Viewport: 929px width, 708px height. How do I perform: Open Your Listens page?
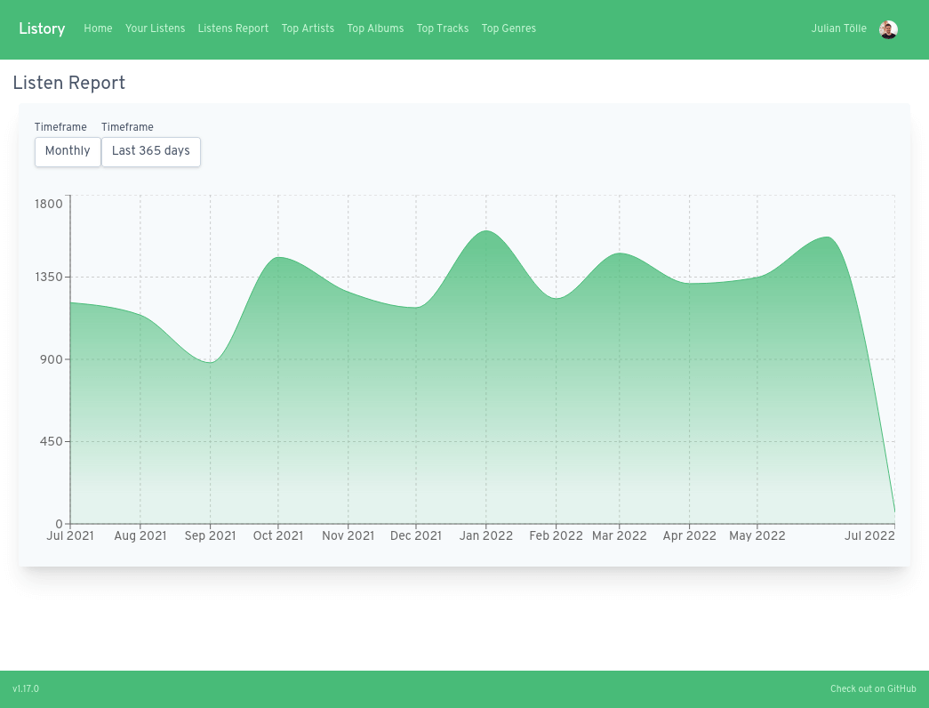coord(155,28)
